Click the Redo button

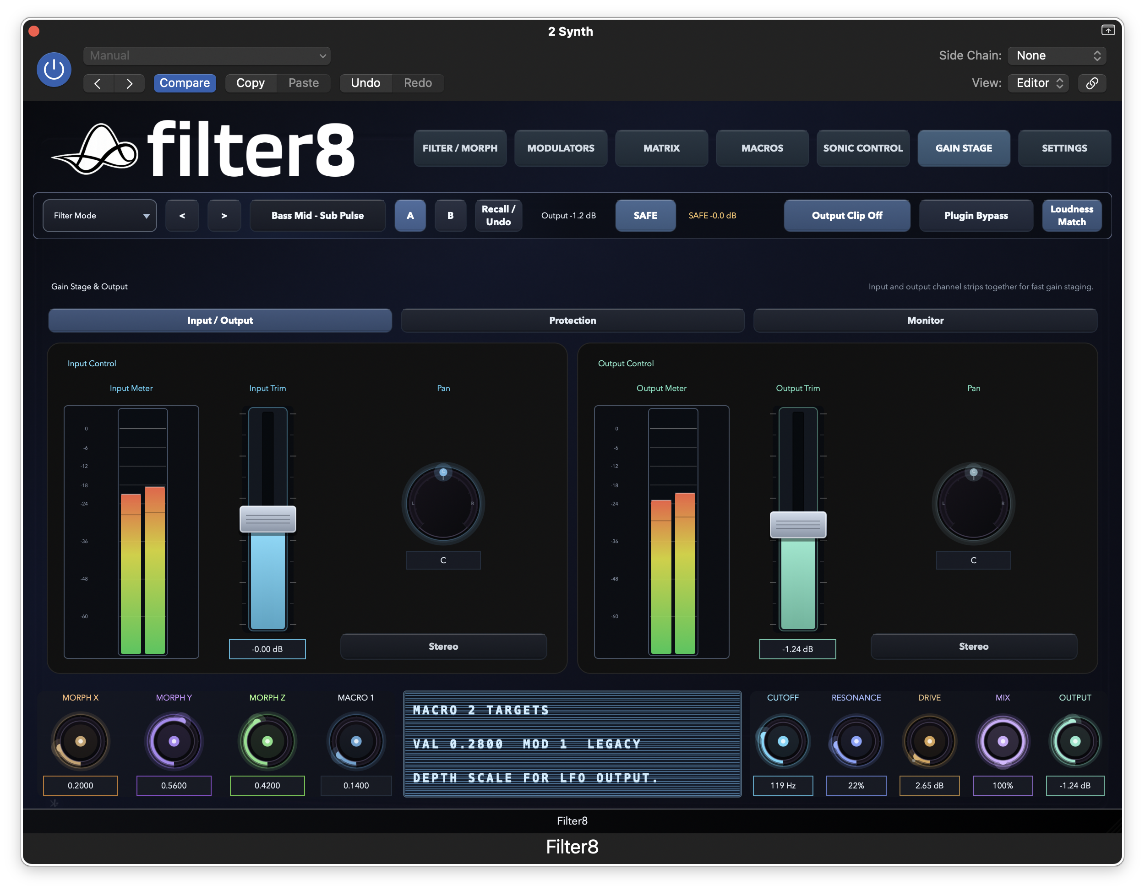coord(418,83)
